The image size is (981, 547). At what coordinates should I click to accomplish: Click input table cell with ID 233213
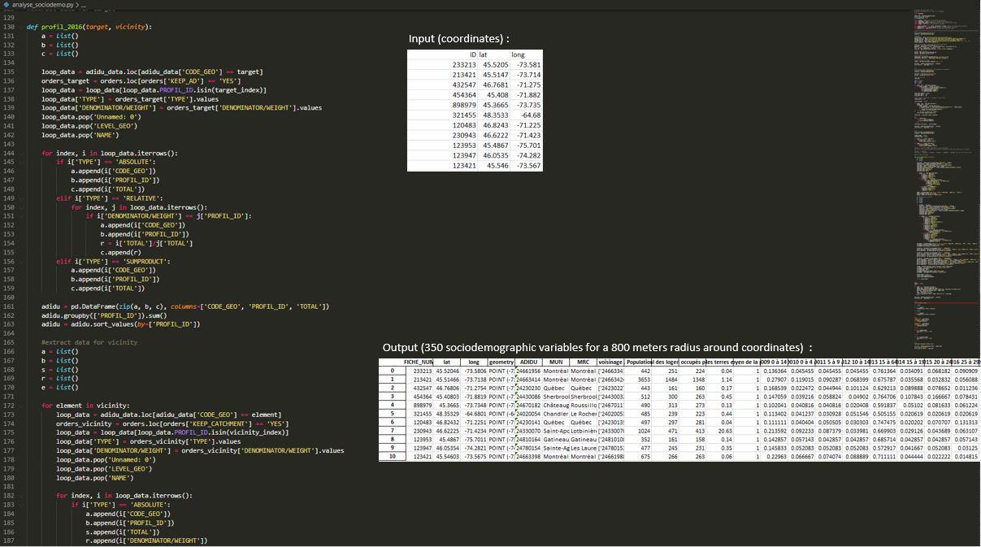click(463, 65)
